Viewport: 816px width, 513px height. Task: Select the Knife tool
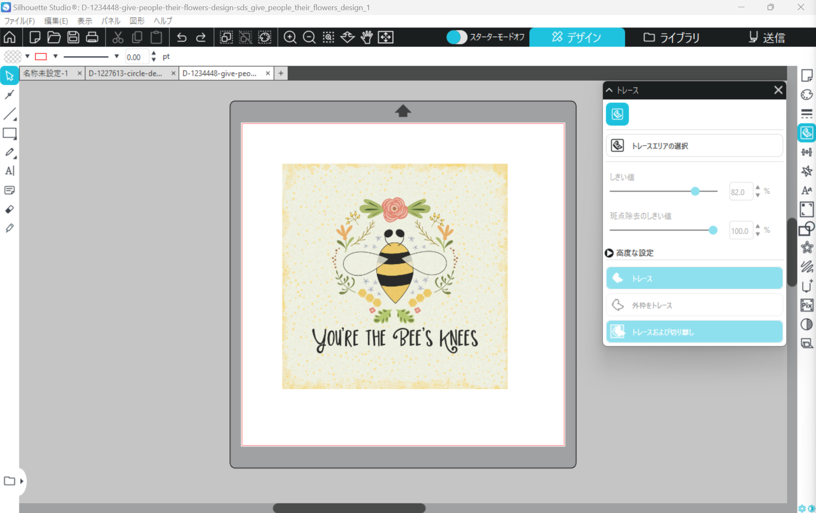9,228
